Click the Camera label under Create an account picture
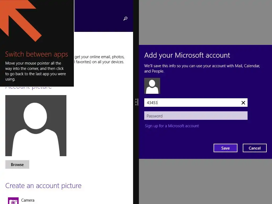The height and width of the screenshot is (204, 272). tap(28, 200)
